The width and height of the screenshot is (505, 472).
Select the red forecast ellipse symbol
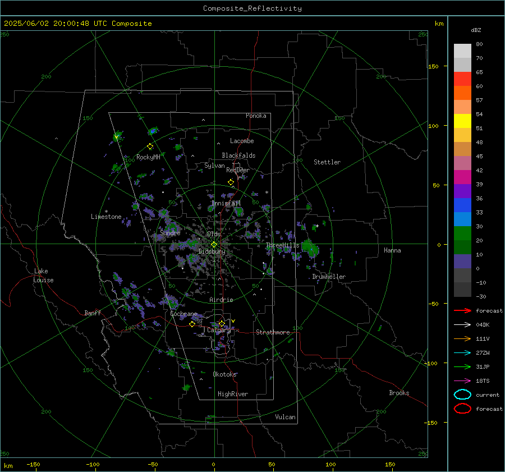coord(462,408)
